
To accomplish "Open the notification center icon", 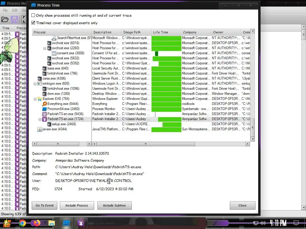I will tap(296, 223).
